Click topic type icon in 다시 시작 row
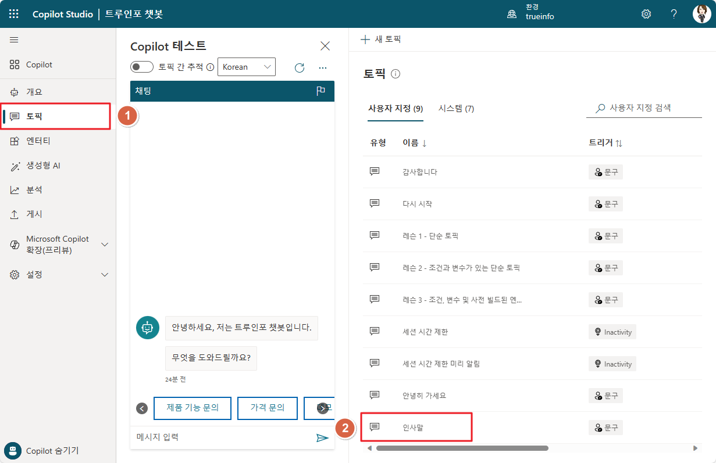Screen dimensions: 716x463 (x=375, y=203)
